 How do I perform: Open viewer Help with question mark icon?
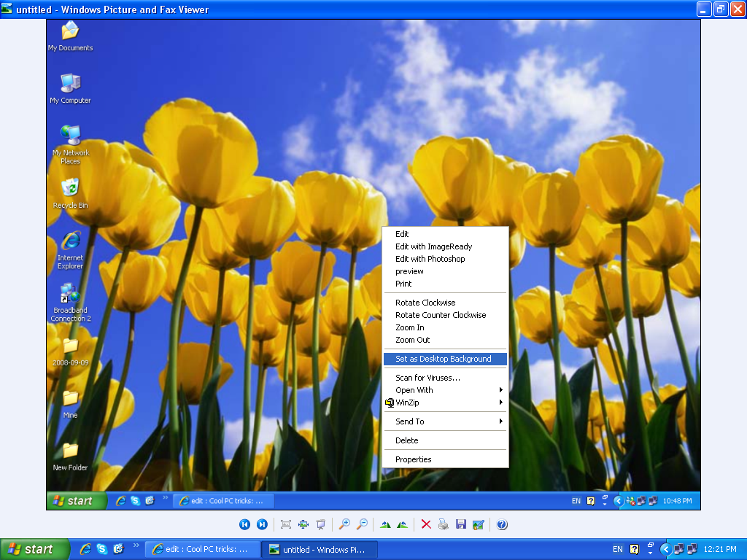tap(502, 524)
